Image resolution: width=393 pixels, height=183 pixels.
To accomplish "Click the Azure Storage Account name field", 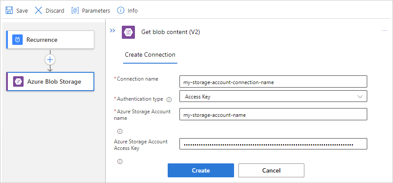I will (273, 114).
